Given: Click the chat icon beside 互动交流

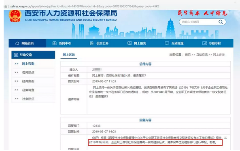Looking at the screenshot, I should click(167, 43).
